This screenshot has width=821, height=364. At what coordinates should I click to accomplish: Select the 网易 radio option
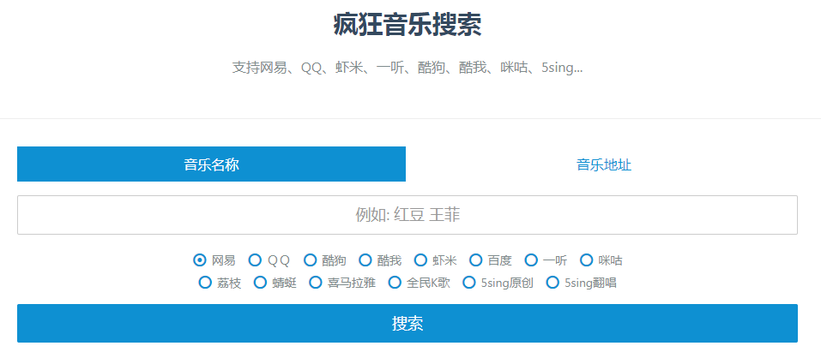click(x=200, y=260)
